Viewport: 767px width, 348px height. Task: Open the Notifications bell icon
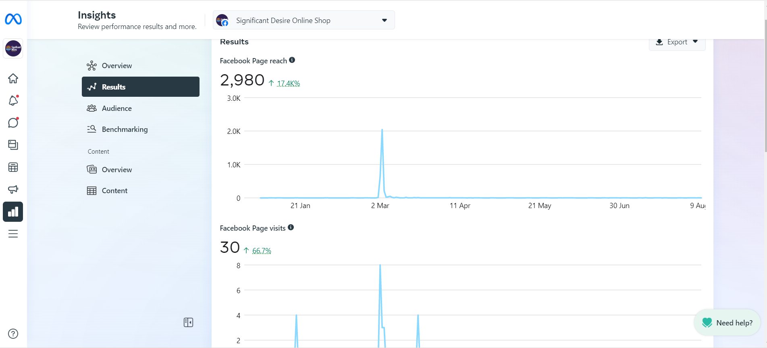click(13, 100)
